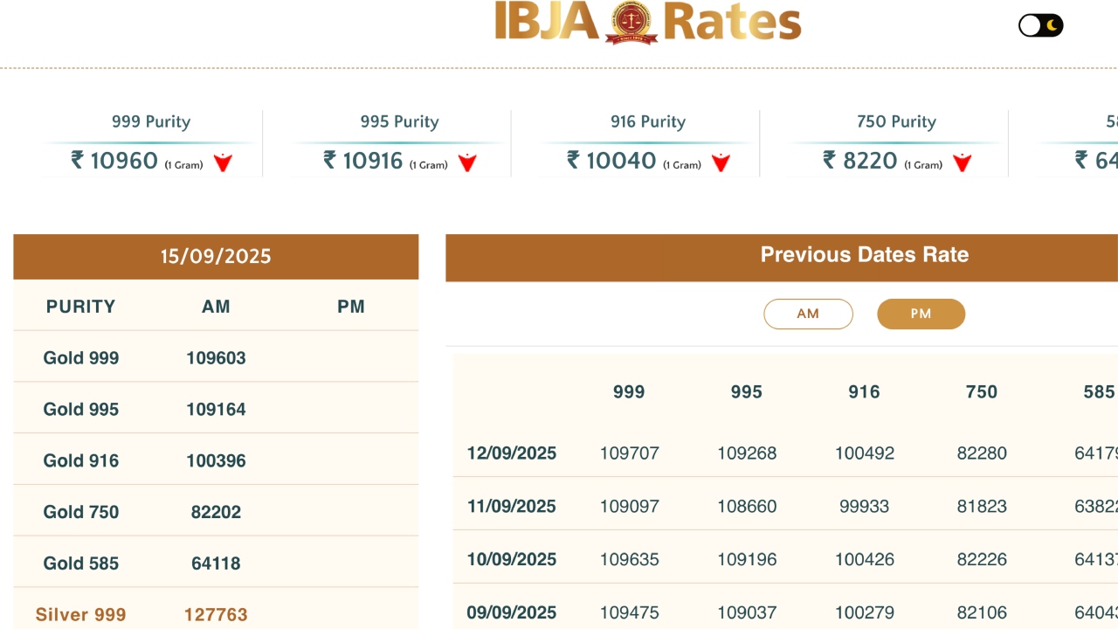Select the down arrow icon for 916 Purity

click(x=720, y=161)
